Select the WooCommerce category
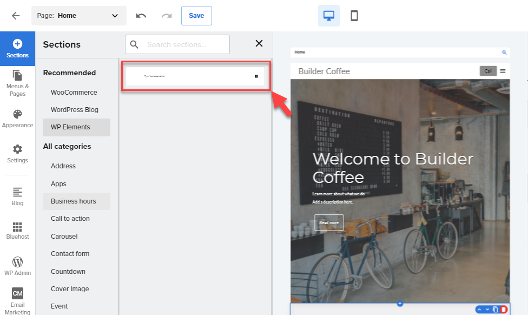 [74, 93]
